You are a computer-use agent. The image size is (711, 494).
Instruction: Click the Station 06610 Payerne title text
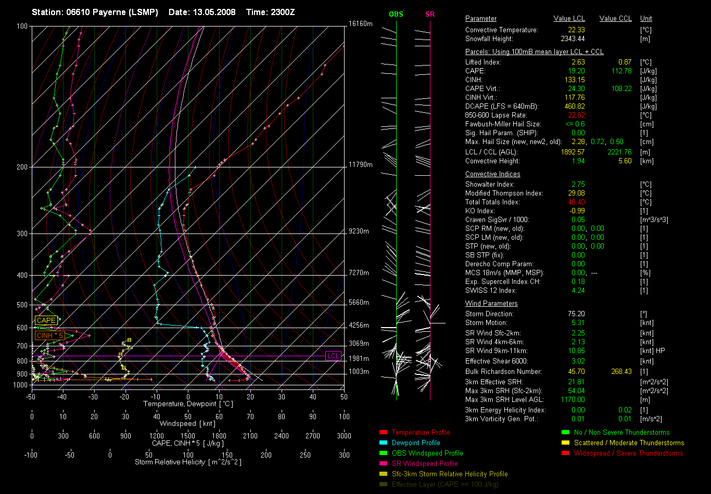click(x=95, y=12)
